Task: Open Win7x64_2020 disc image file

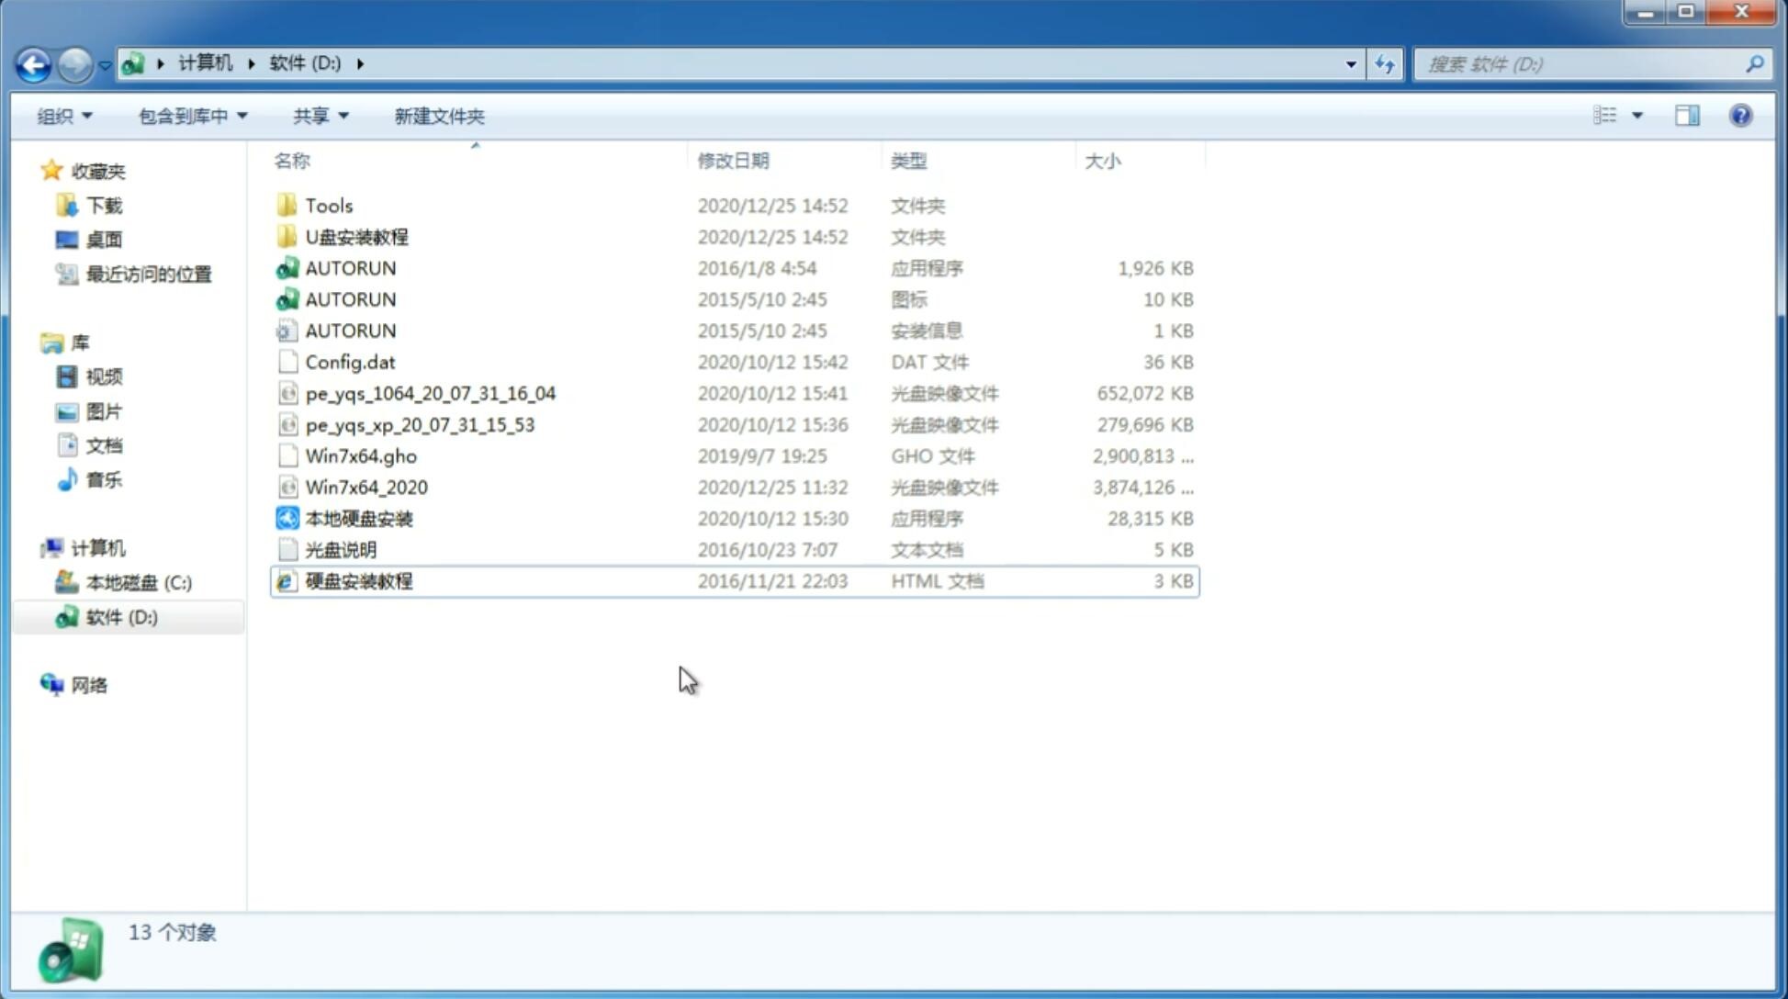Action: point(365,488)
